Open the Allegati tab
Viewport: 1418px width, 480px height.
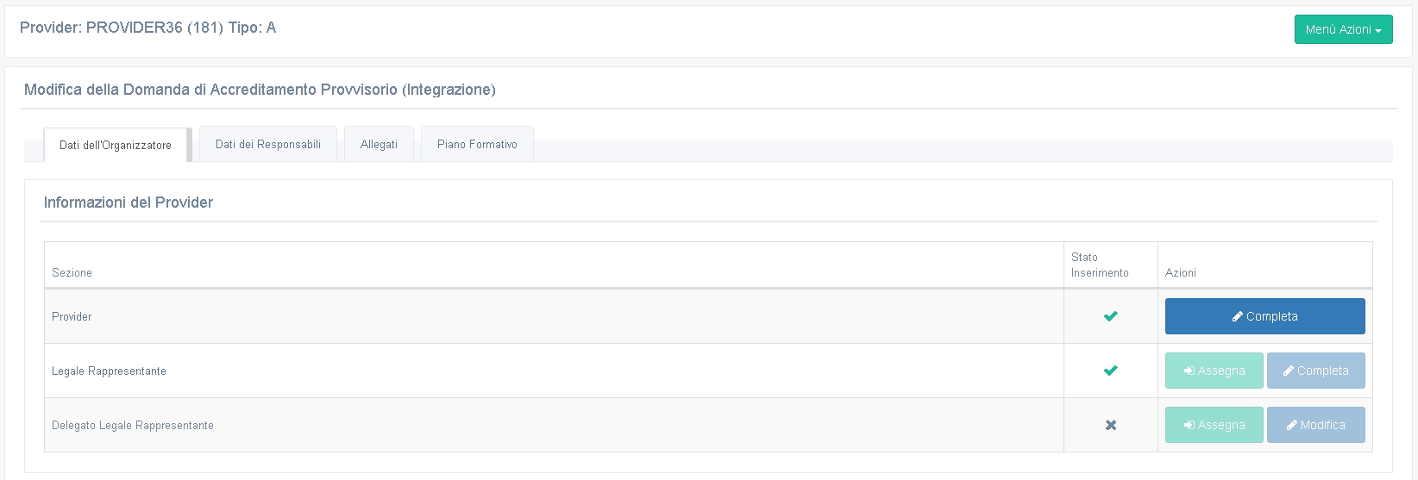pyautogui.click(x=379, y=144)
